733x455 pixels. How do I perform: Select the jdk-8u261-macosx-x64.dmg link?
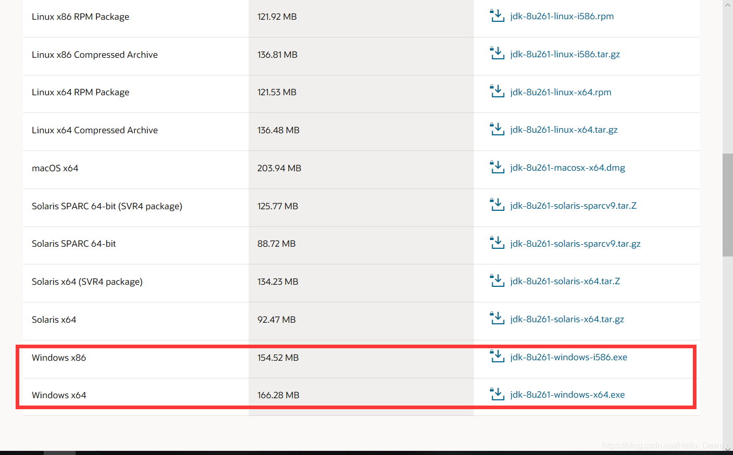pyautogui.click(x=568, y=168)
